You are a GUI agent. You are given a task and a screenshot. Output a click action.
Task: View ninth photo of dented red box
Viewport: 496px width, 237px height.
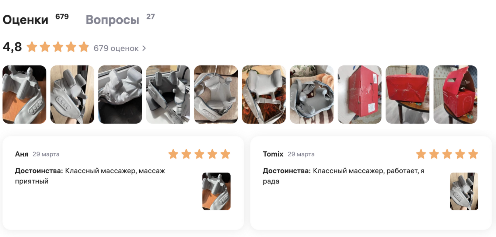pyautogui.click(x=408, y=95)
